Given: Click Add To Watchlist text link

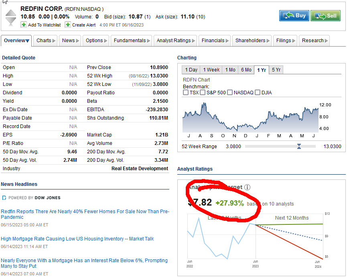Looking at the screenshot, I should [44, 25].
